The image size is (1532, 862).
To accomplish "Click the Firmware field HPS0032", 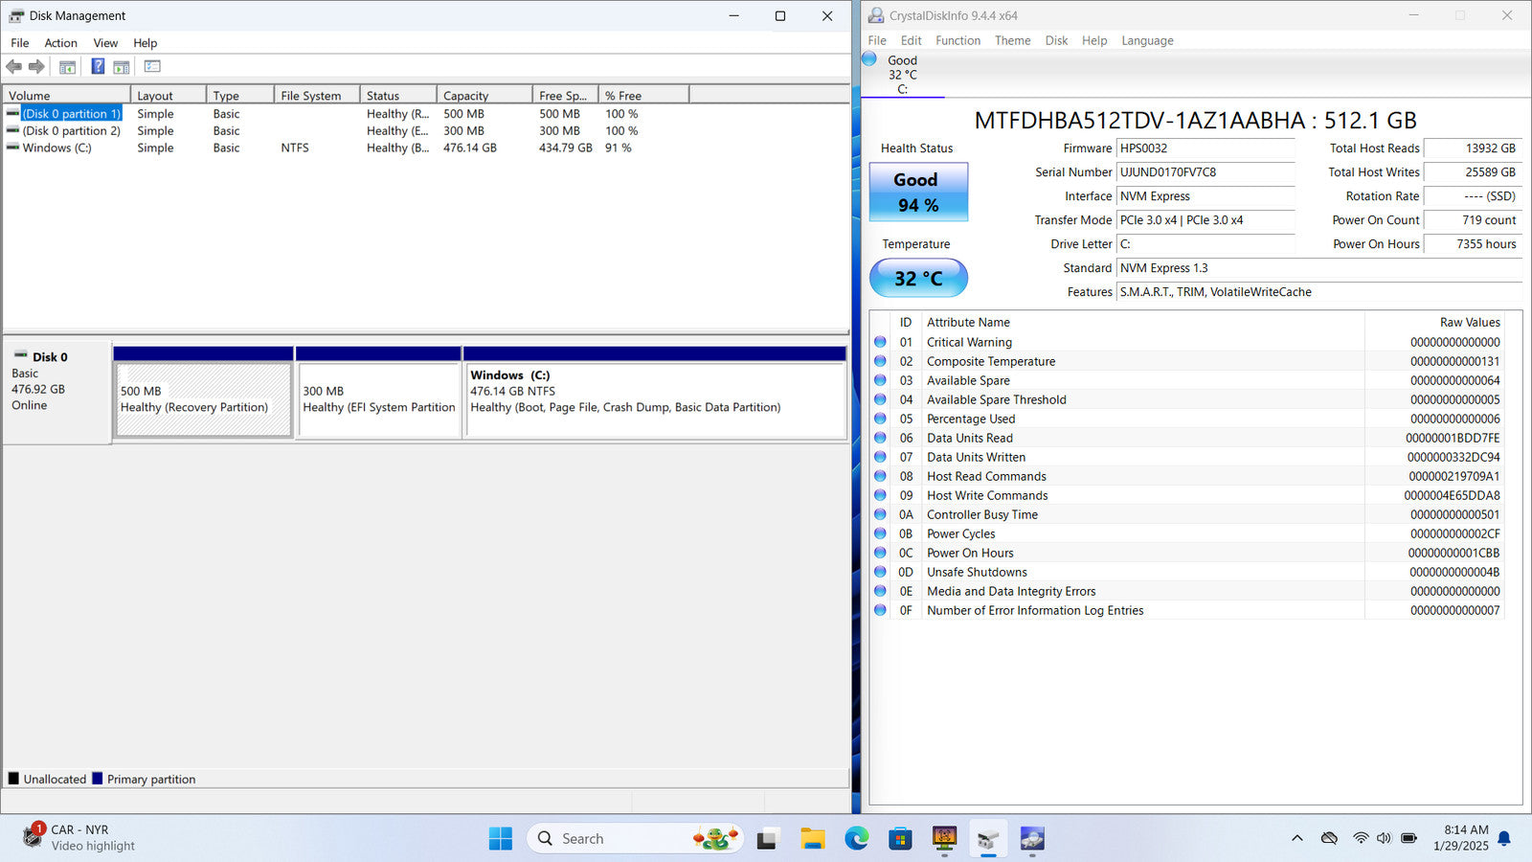I will pos(1205,148).
